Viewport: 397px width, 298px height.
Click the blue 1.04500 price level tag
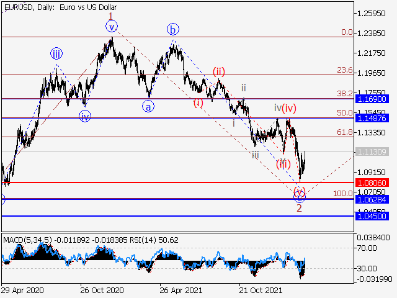point(372,217)
